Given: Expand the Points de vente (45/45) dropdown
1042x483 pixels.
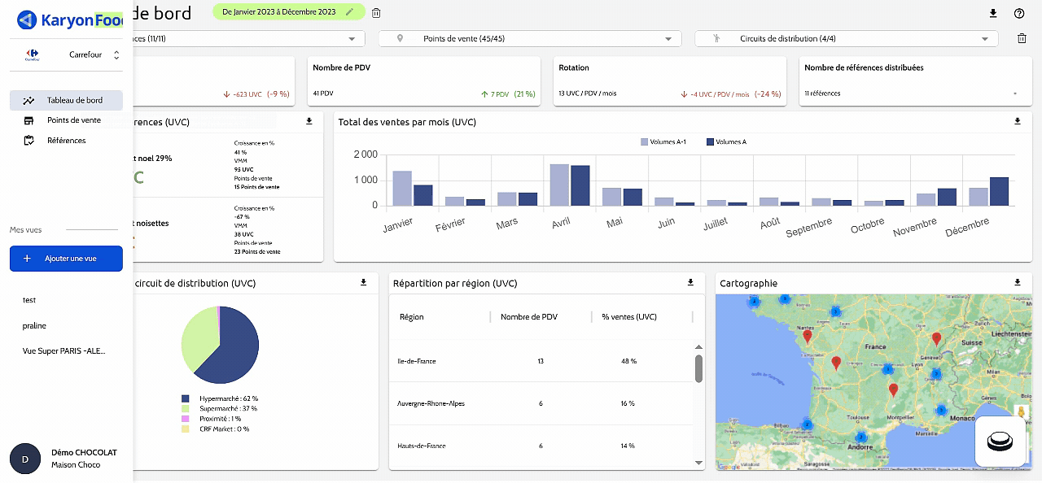Looking at the screenshot, I should coord(529,38).
